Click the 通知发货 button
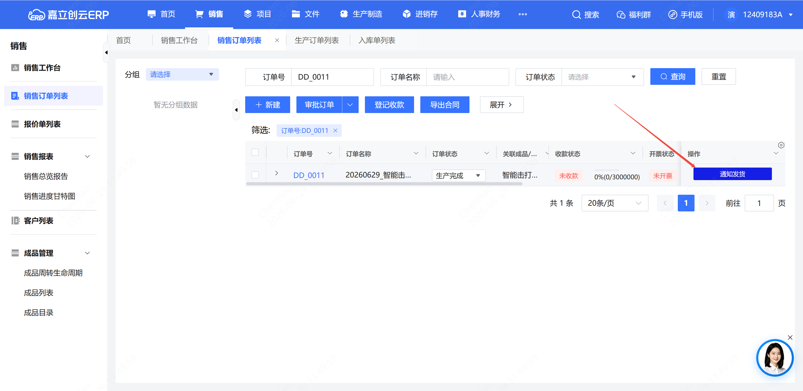803x391 pixels. (732, 174)
